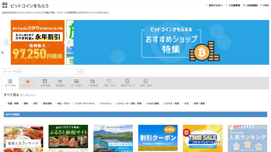Expand the 金融・保険 category
The width and height of the screenshot is (271, 152).
click(13, 103)
